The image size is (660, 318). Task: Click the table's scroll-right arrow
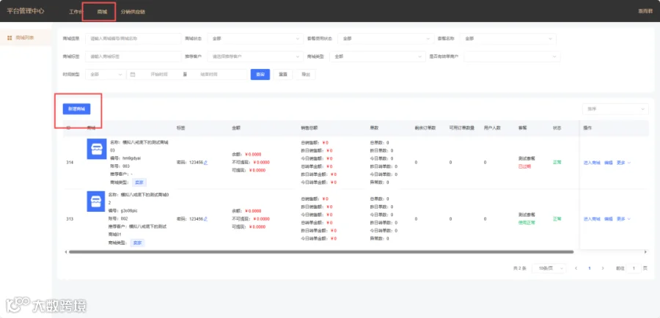645,252
